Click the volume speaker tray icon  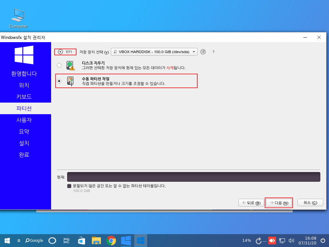tap(291, 241)
